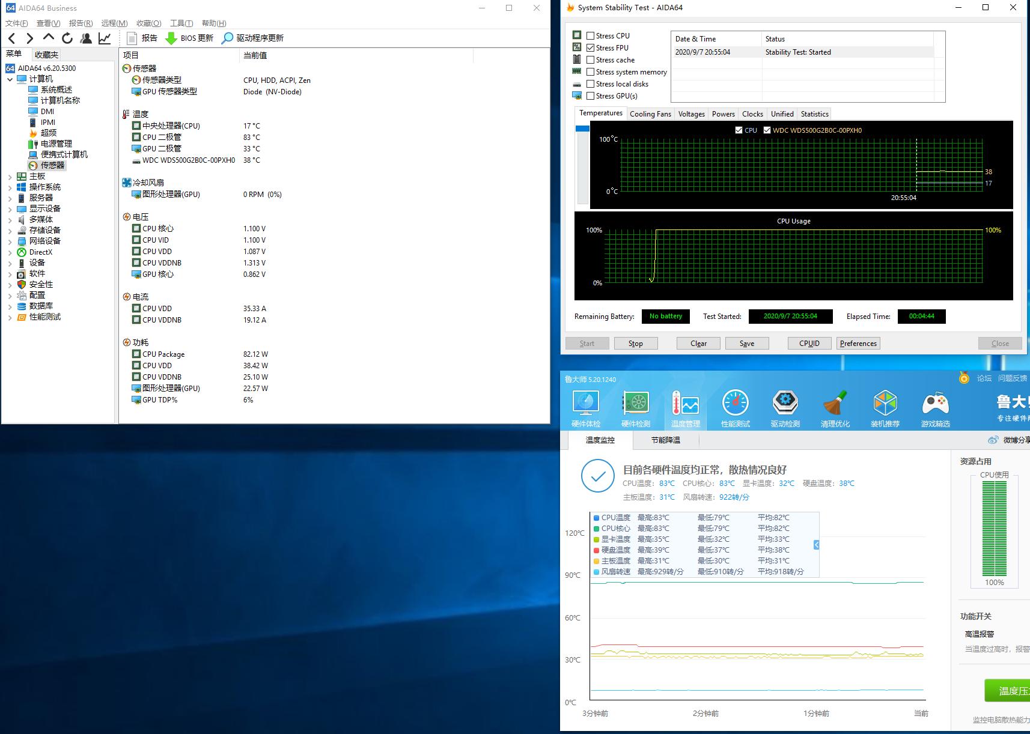Click the back arrow in AIDA64 toolbar

[x=11, y=38]
